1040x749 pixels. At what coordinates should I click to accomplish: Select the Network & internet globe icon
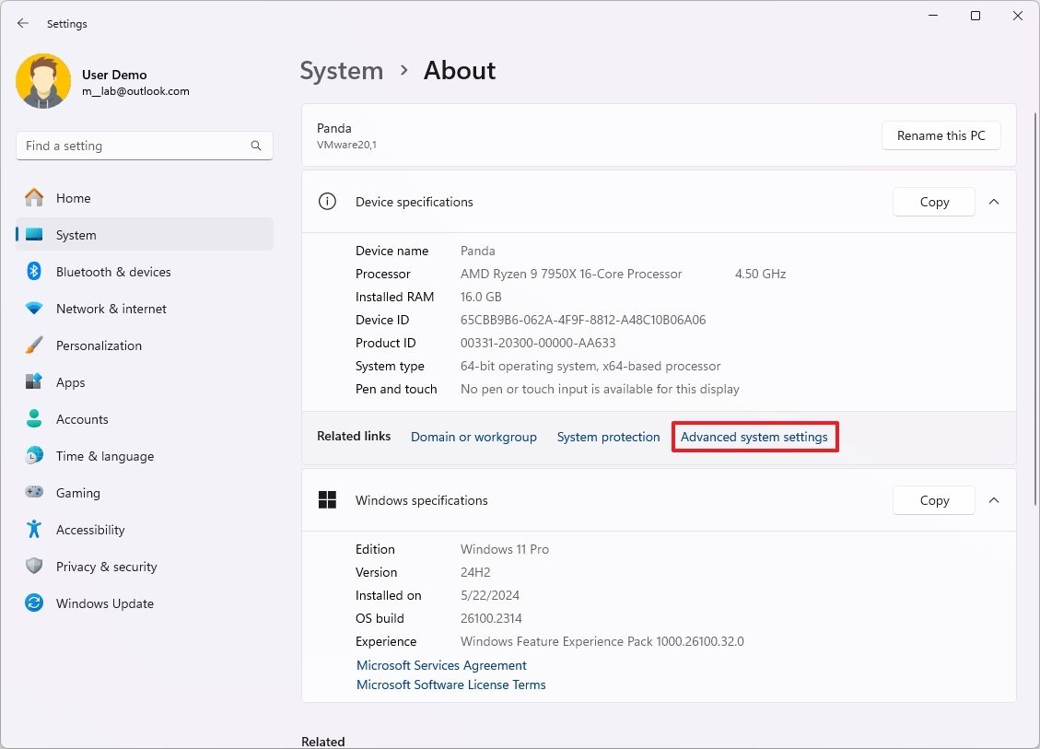[34, 309]
